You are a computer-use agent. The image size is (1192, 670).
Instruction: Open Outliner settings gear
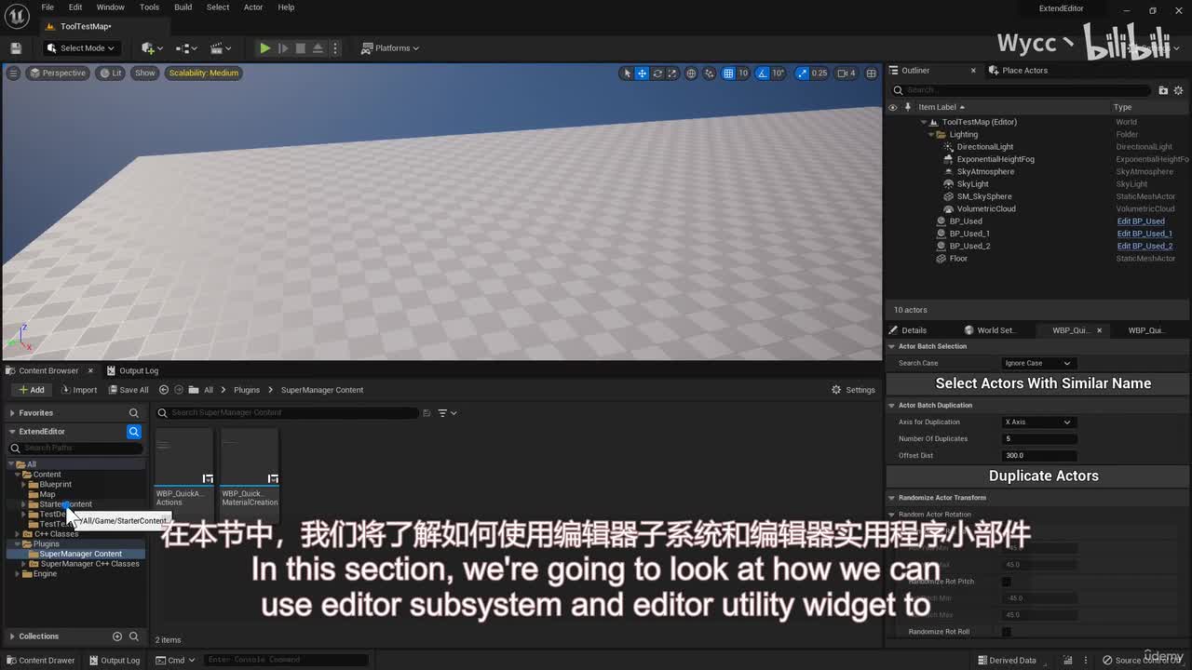1179,90
